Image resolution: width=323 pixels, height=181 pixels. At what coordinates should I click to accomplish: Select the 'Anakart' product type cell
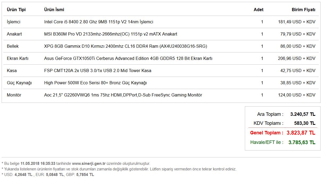pyautogui.click(x=14, y=34)
